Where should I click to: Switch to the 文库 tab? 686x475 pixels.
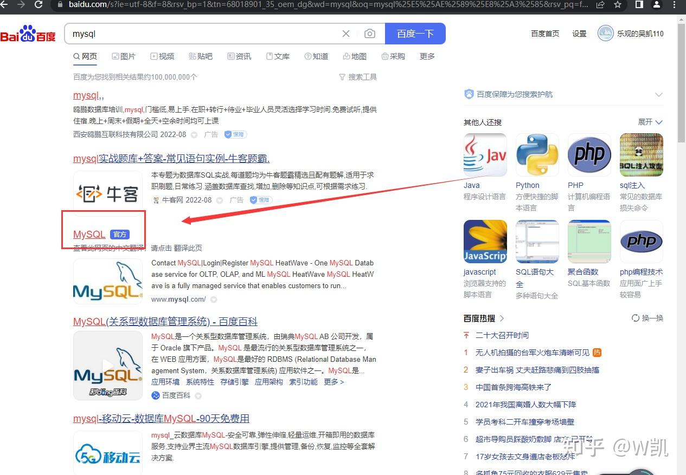(278, 56)
